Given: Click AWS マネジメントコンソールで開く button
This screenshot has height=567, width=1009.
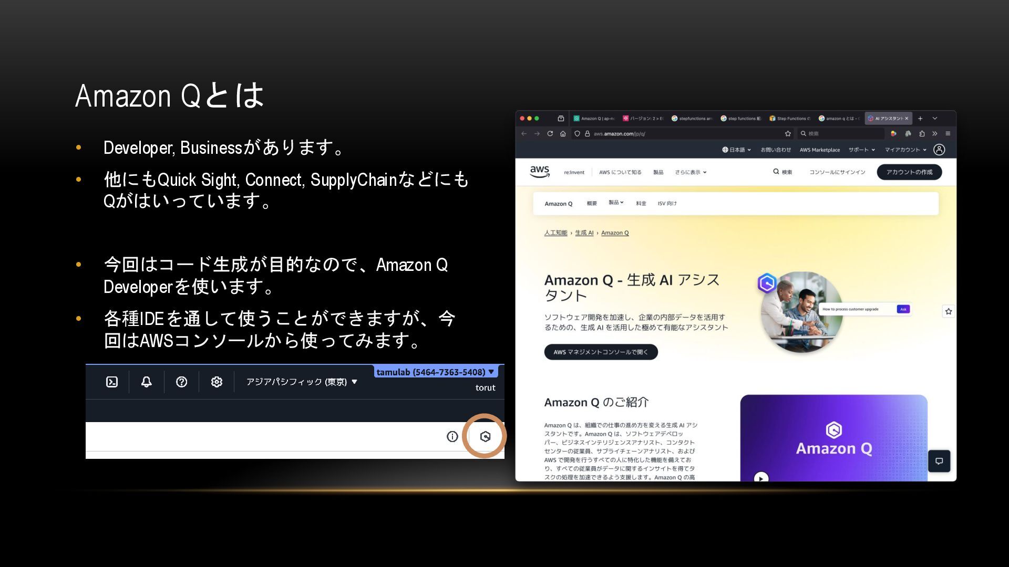Looking at the screenshot, I should pyautogui.click(x=601, y=352).
